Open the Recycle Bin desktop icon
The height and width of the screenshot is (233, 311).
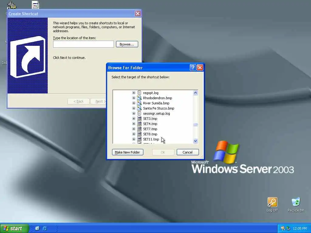point(296,204)
